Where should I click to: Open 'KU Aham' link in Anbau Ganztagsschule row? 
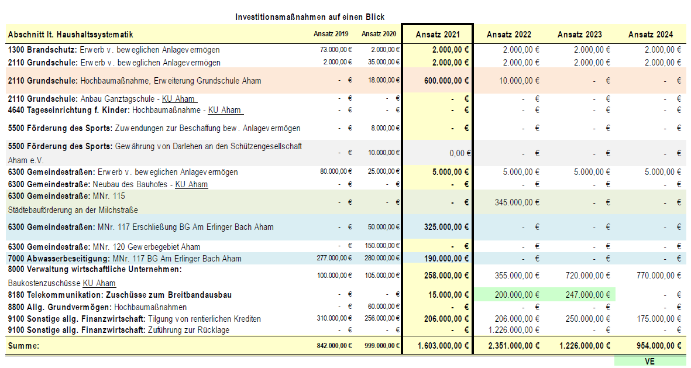(x=178, y=99)
